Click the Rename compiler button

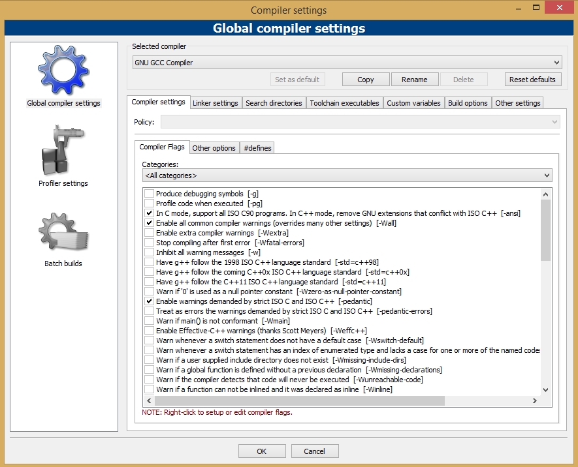tap(415, 80)
